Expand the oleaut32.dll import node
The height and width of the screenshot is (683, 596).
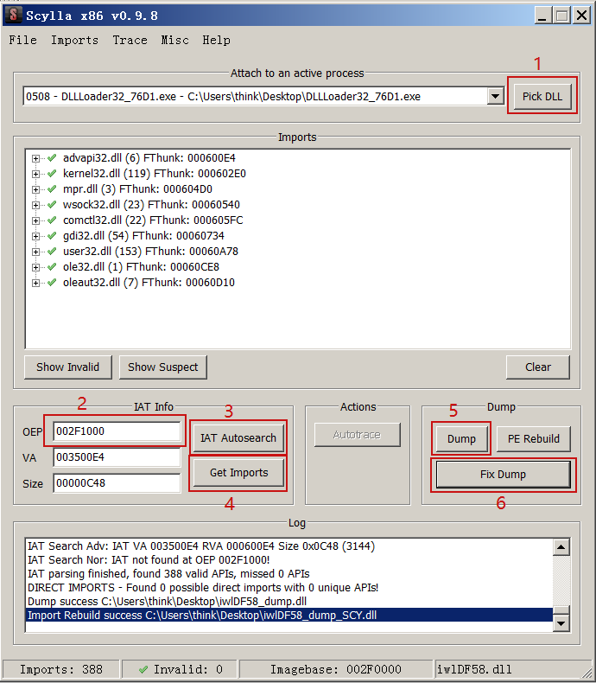pyautogui.click(x=35, y=283)
